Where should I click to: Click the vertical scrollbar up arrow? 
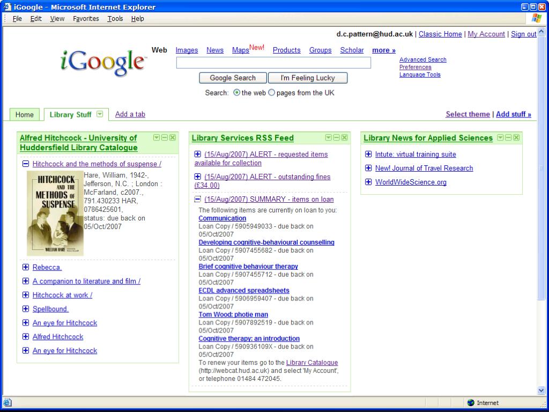[x=541, y=32]
